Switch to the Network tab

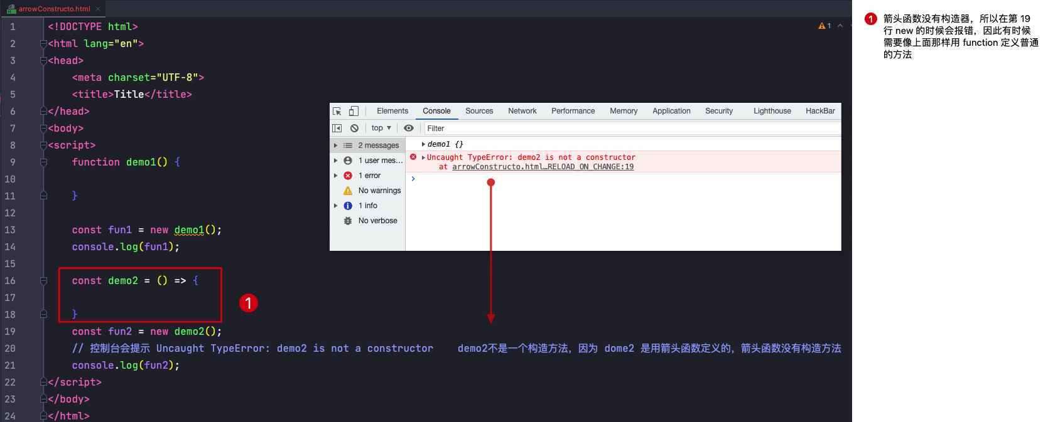(522, 111)
